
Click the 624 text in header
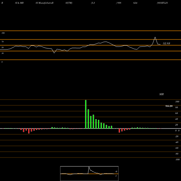tap(135, 3)
